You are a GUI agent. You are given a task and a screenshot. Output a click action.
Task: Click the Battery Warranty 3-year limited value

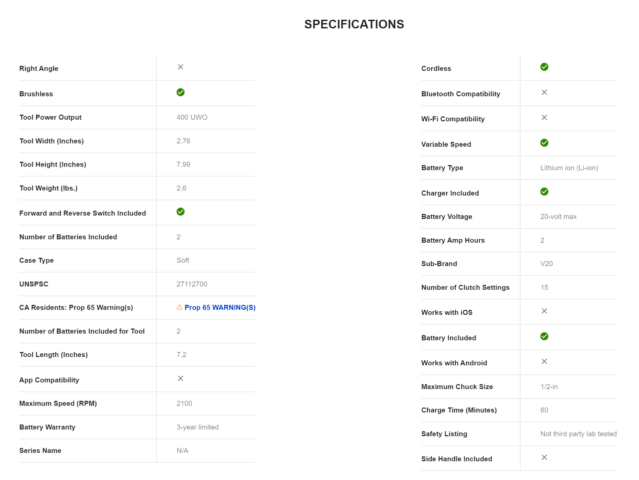tap(198, 427)
